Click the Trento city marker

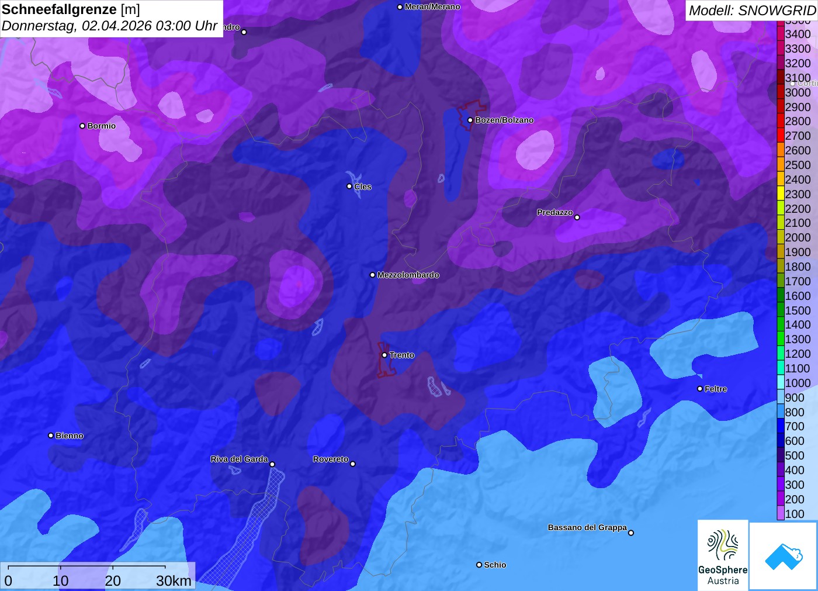pos(384,355)
